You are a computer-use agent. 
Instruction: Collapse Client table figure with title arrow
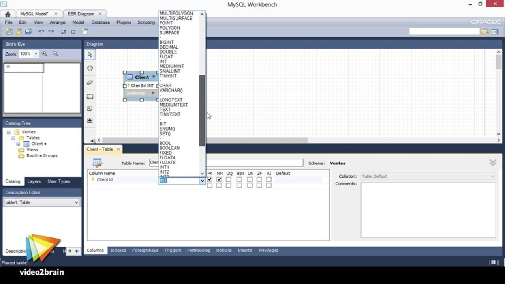point(154,77)
